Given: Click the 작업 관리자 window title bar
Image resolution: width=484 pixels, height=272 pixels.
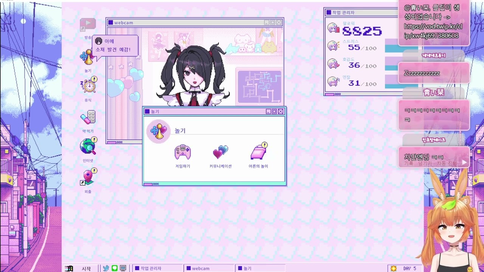Looking at the screenshot, I should (x=362, y=12).
